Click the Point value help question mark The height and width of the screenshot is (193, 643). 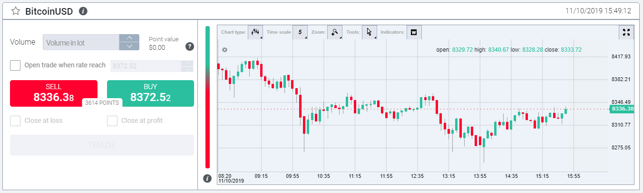tap(189, 46)
